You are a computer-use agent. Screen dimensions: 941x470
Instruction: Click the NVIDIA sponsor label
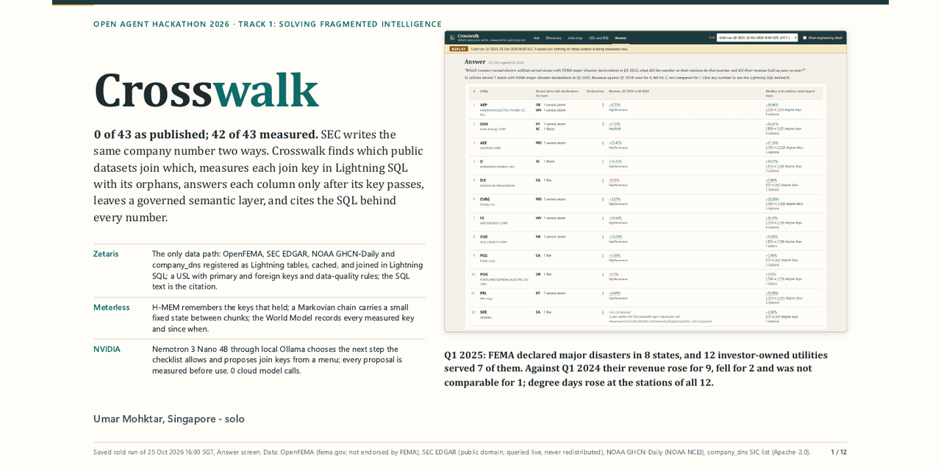[107, 350]
